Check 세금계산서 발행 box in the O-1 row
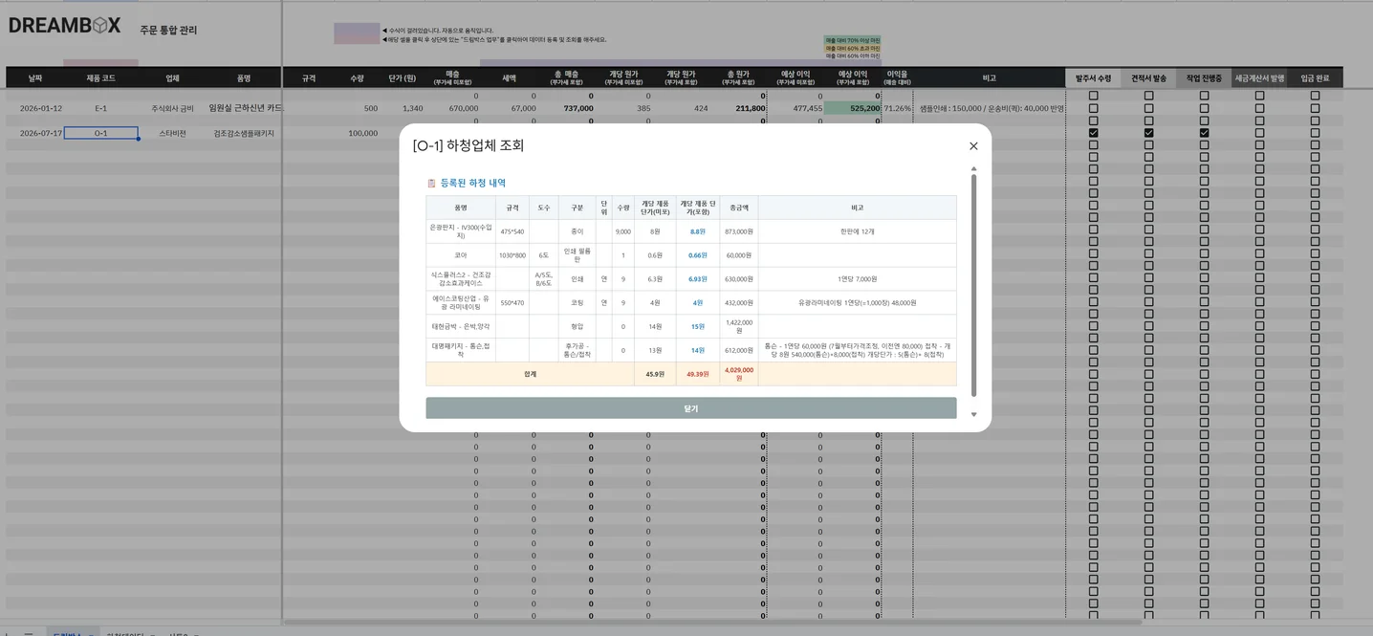Image resolution: width=1373 pixels, height=636 pixels. point(1259,133)
